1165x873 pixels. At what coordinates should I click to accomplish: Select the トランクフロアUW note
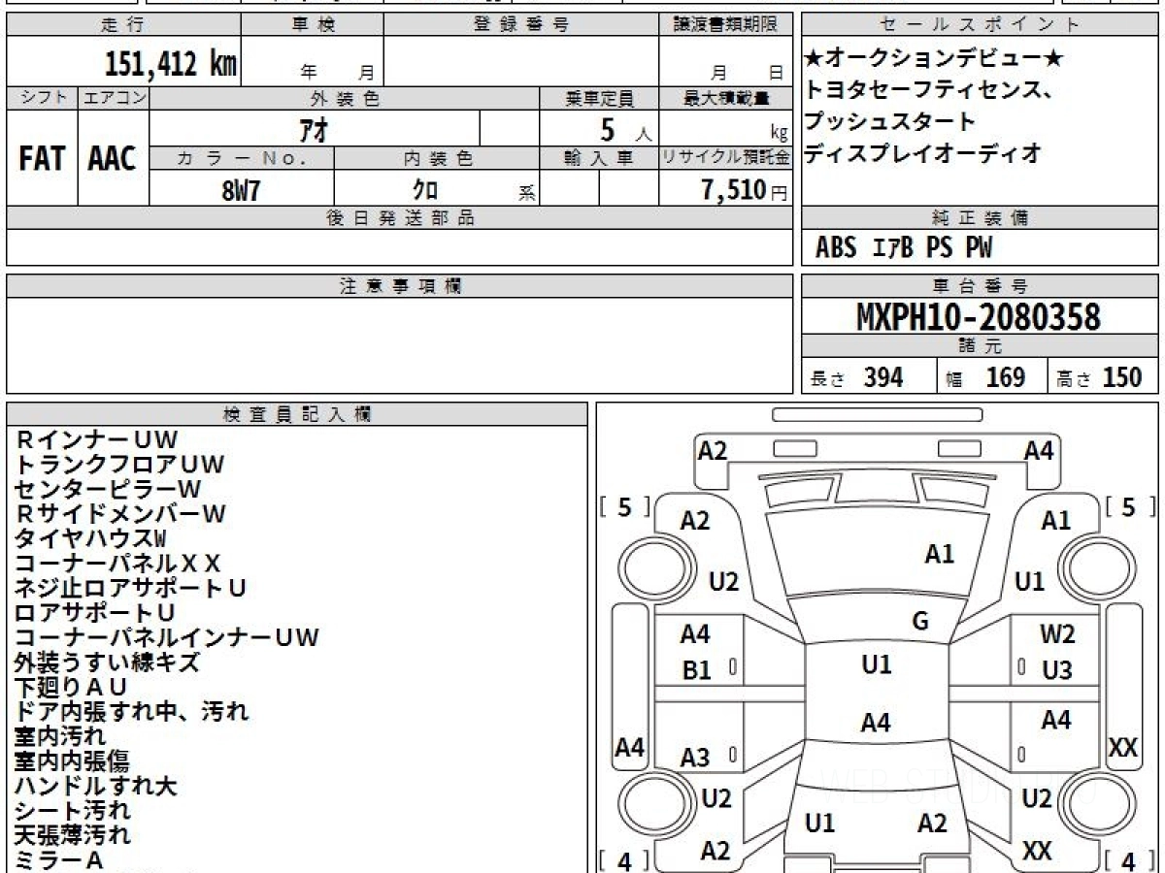119,465
